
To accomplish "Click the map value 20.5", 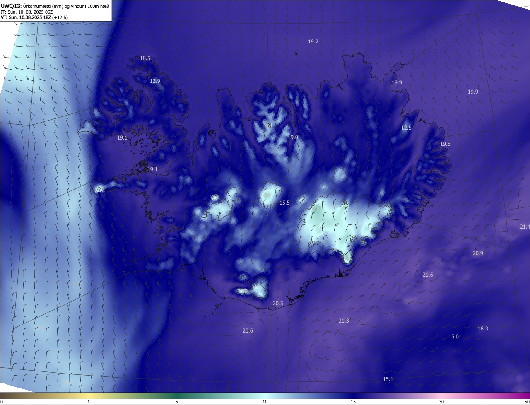I will point(278,304).
